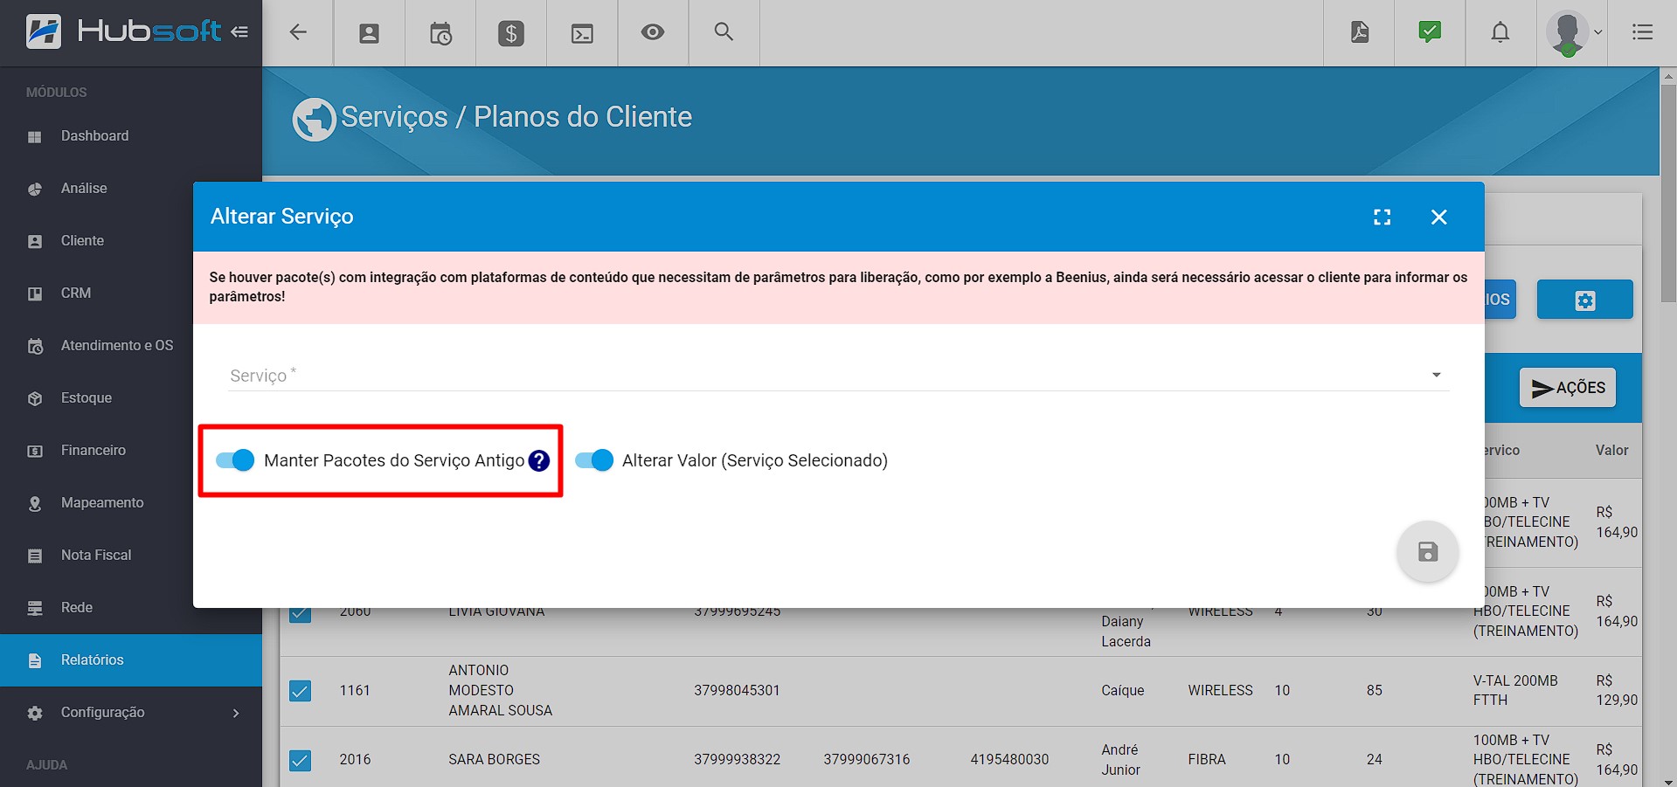Click the eye icon in the top toolbar
Viewport: 1677px width, 787px height.
pyautogui.click(x=653, y=32)
